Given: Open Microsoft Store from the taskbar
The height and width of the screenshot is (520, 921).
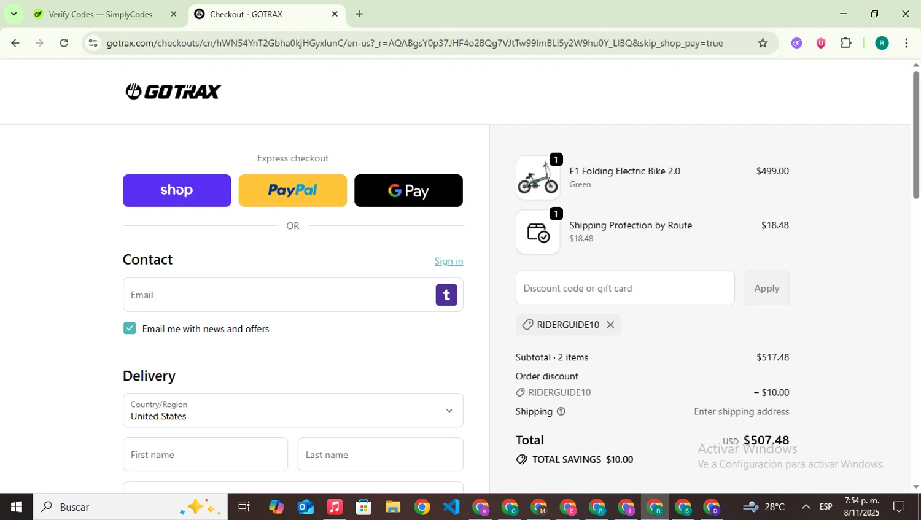Looking at the screenshot, I should coord(363,507).
